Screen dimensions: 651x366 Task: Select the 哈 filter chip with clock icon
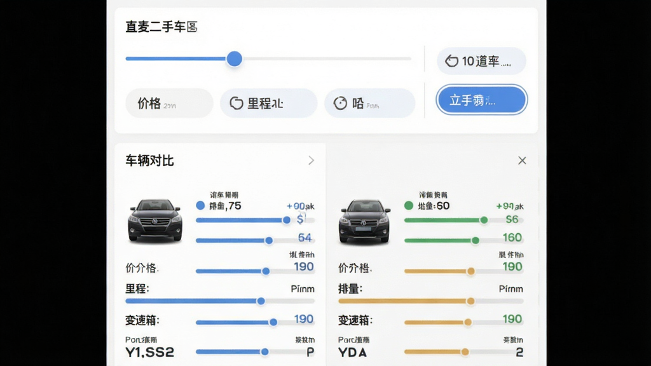369,103
